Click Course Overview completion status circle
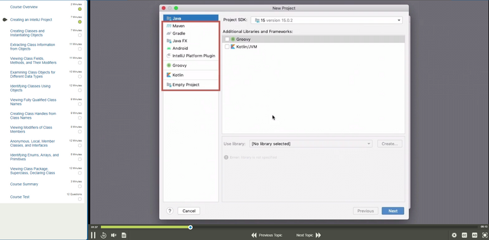Viewport: 489px width, 240px height. (80, 9)
